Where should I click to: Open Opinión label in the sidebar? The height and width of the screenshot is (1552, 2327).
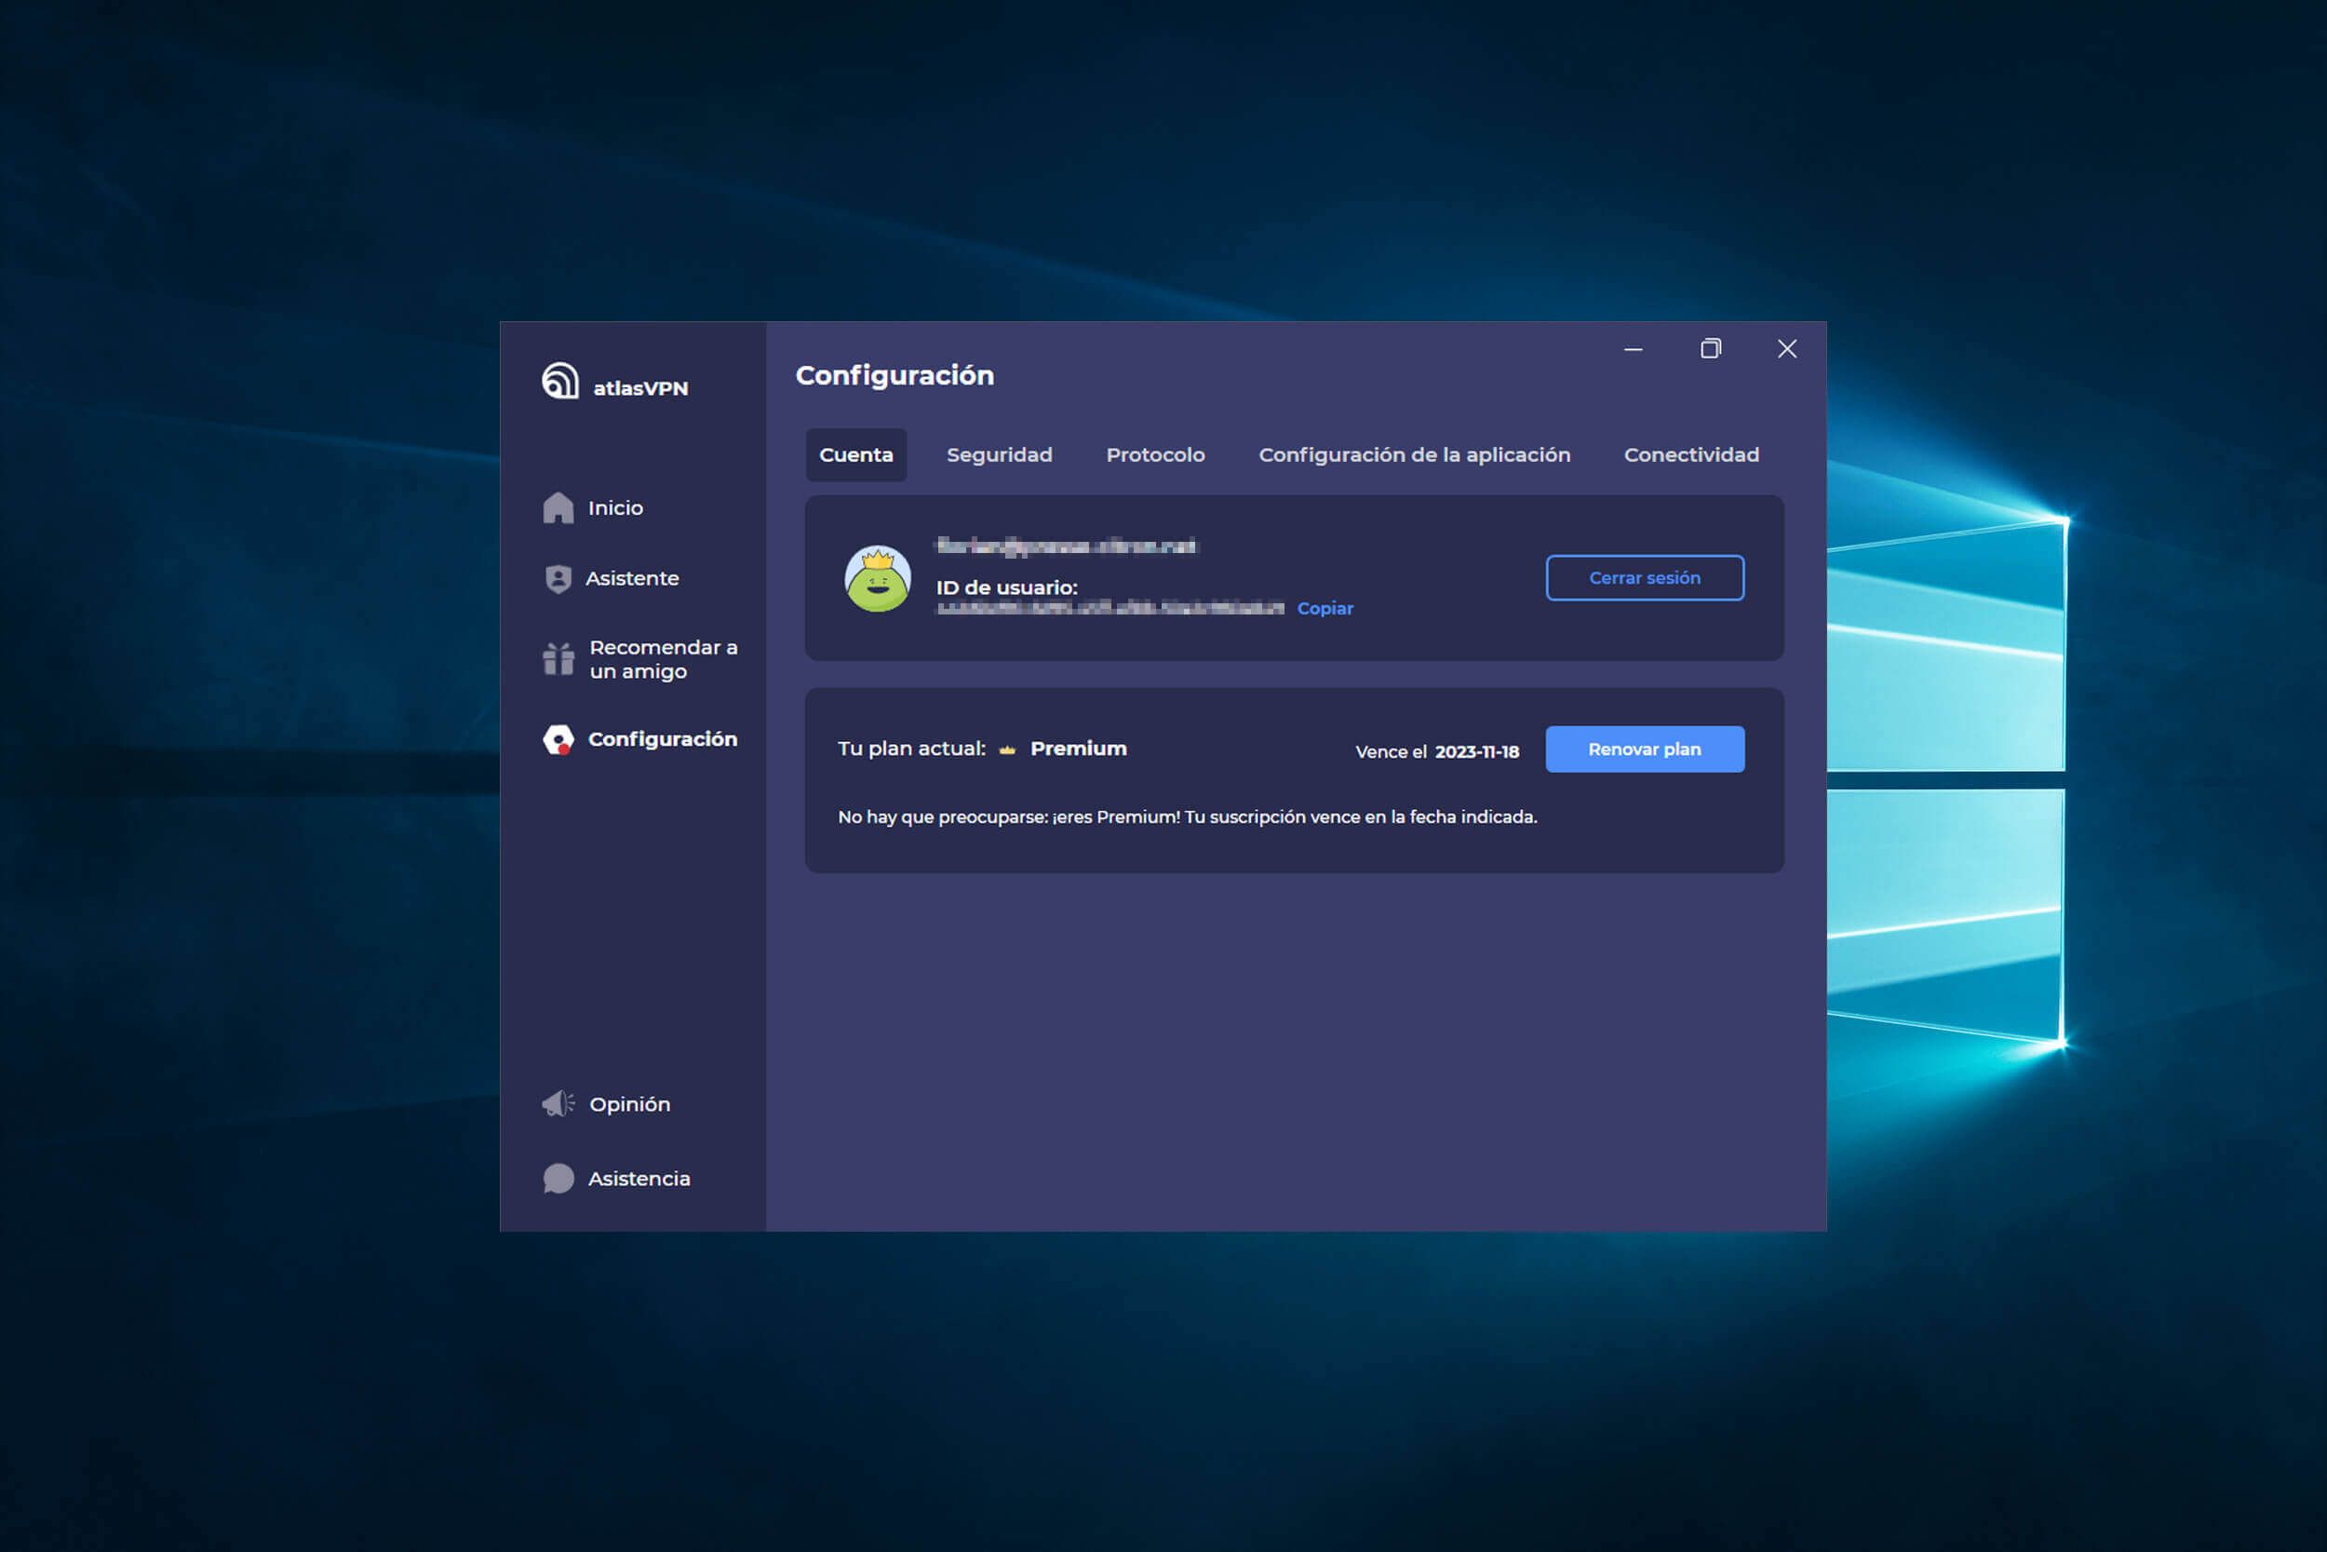click(630, 1104)
